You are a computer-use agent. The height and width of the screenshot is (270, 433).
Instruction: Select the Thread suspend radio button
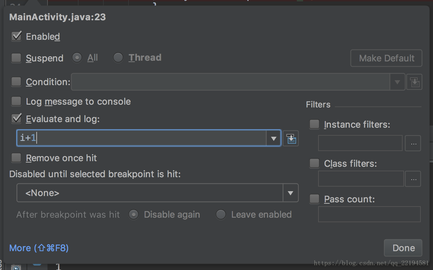point(118,58)
